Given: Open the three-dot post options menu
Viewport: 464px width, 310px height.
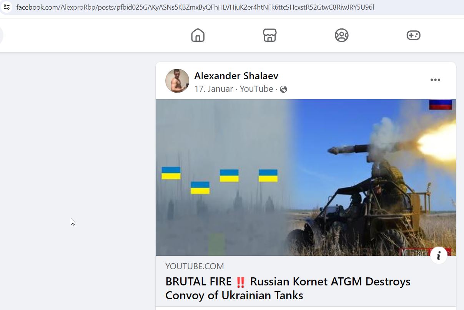Looking at the screenshot, I should pos(435,80).
